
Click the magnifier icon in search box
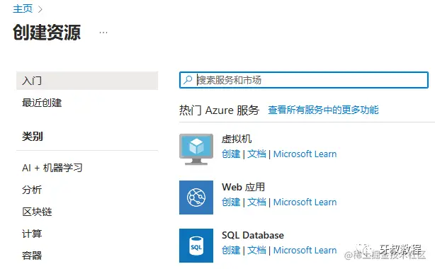[x=188, y=80]
